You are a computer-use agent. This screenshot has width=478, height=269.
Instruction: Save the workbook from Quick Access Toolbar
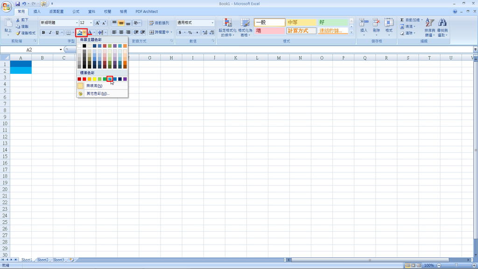tap(17, 4)
